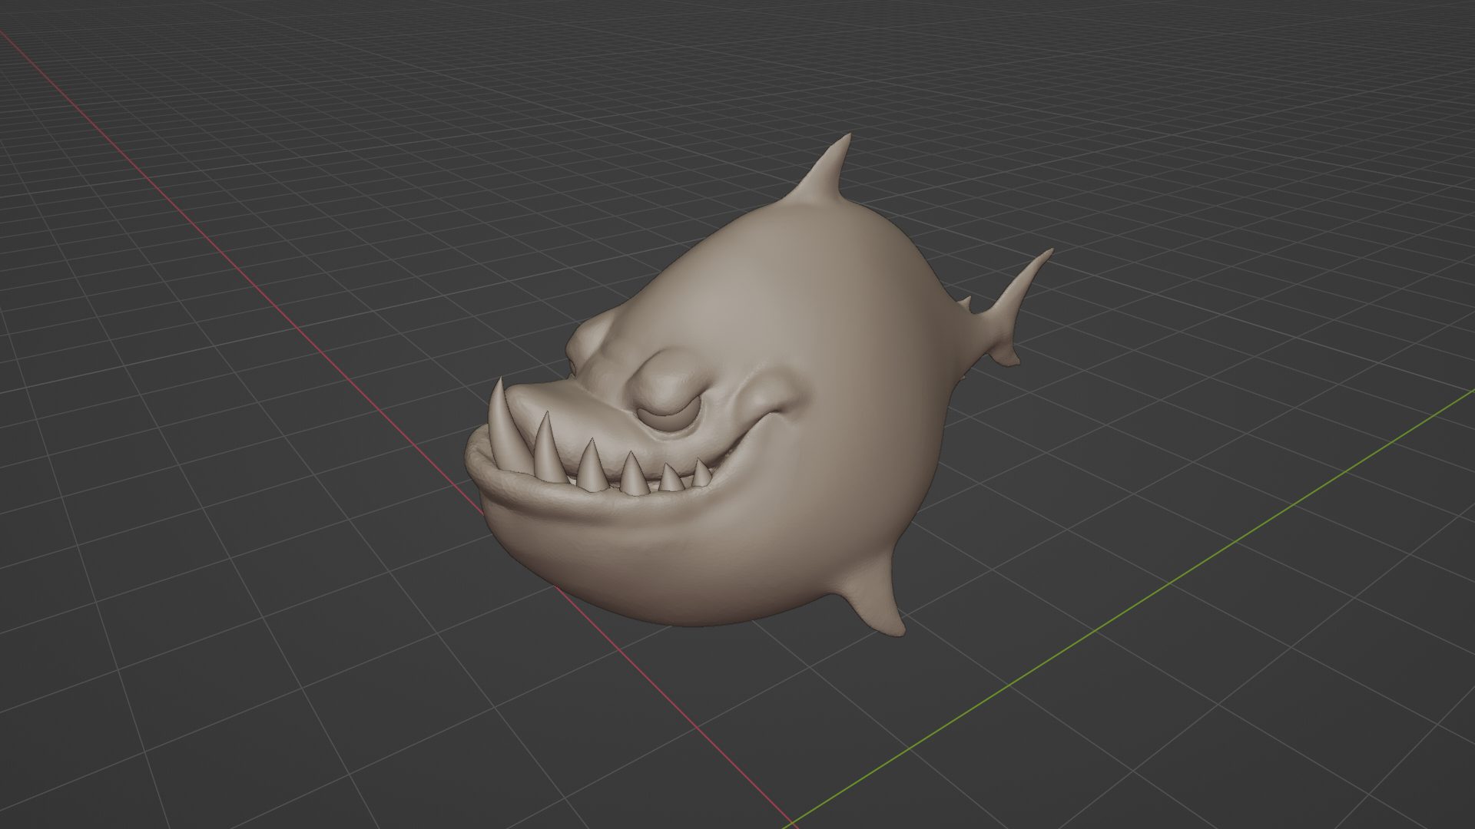Click the fourth tooth in the row
This screenshot has height=829, width=1475.
[x=632, y=477]
